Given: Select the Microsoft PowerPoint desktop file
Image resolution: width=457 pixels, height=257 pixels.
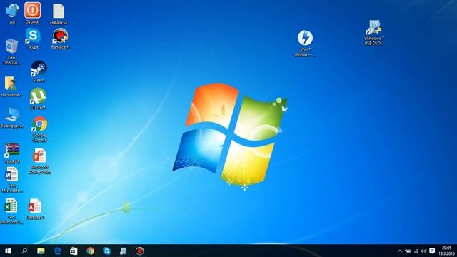Looking at the screenshot, I should click(40, 161).
